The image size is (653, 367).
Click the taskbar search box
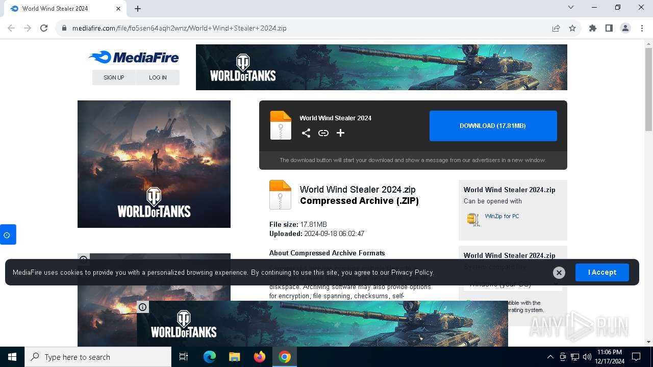98,357
